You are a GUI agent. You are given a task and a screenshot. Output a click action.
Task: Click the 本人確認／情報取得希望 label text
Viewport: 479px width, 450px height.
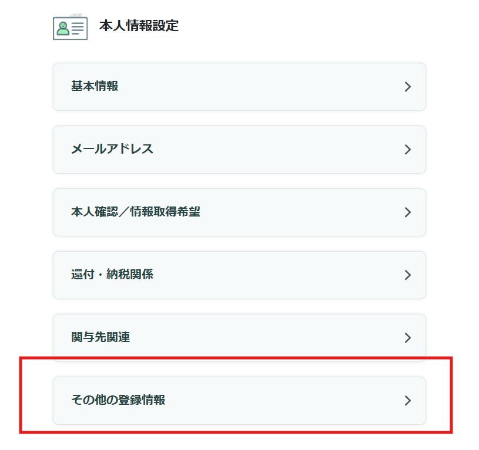point(136,212)
